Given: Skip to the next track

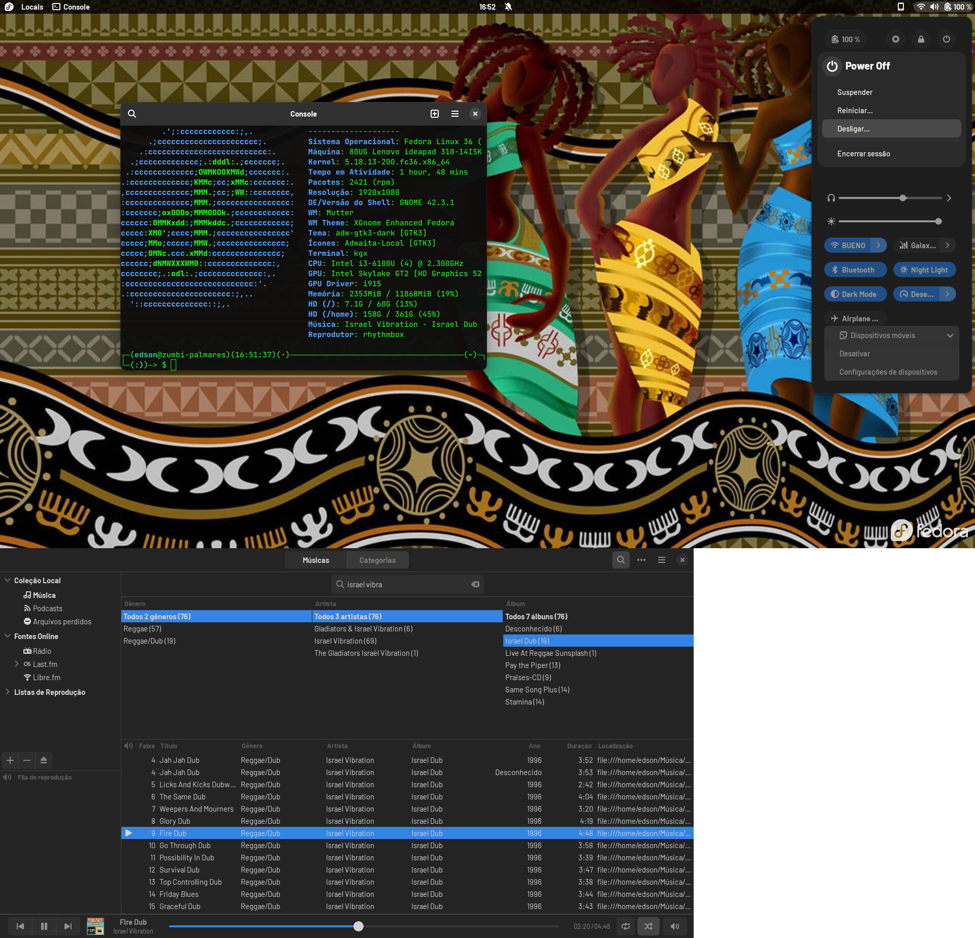Looking at the screenshot, I should [x=68, y=926].
